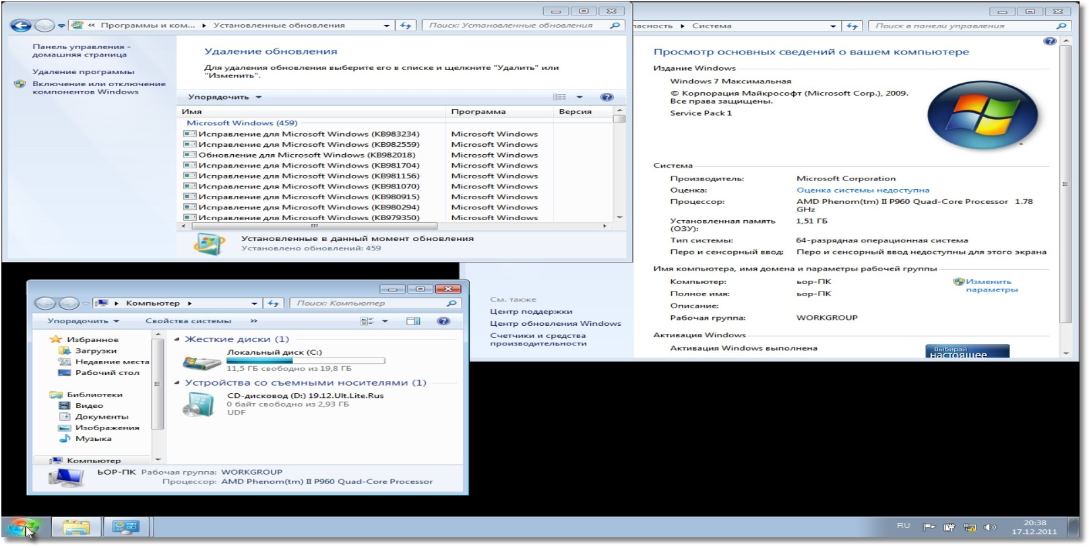This screenshot has width=1089, height=548.
Task: Click the search magnifier in Installed Updates
Action: point(615,26)
